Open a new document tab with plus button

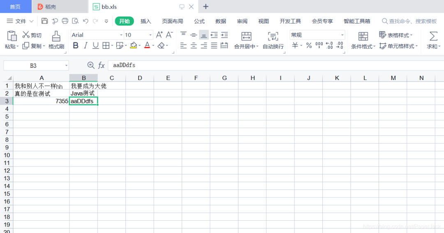coord(206,7)
